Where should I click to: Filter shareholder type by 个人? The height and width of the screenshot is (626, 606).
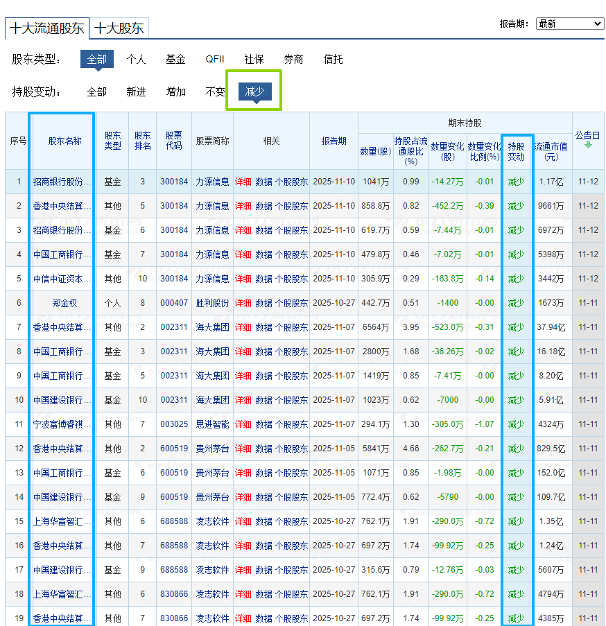click(136, 60)
